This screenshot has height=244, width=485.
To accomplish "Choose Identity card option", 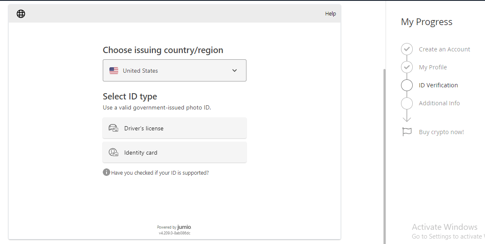I will tap(175, 152).
